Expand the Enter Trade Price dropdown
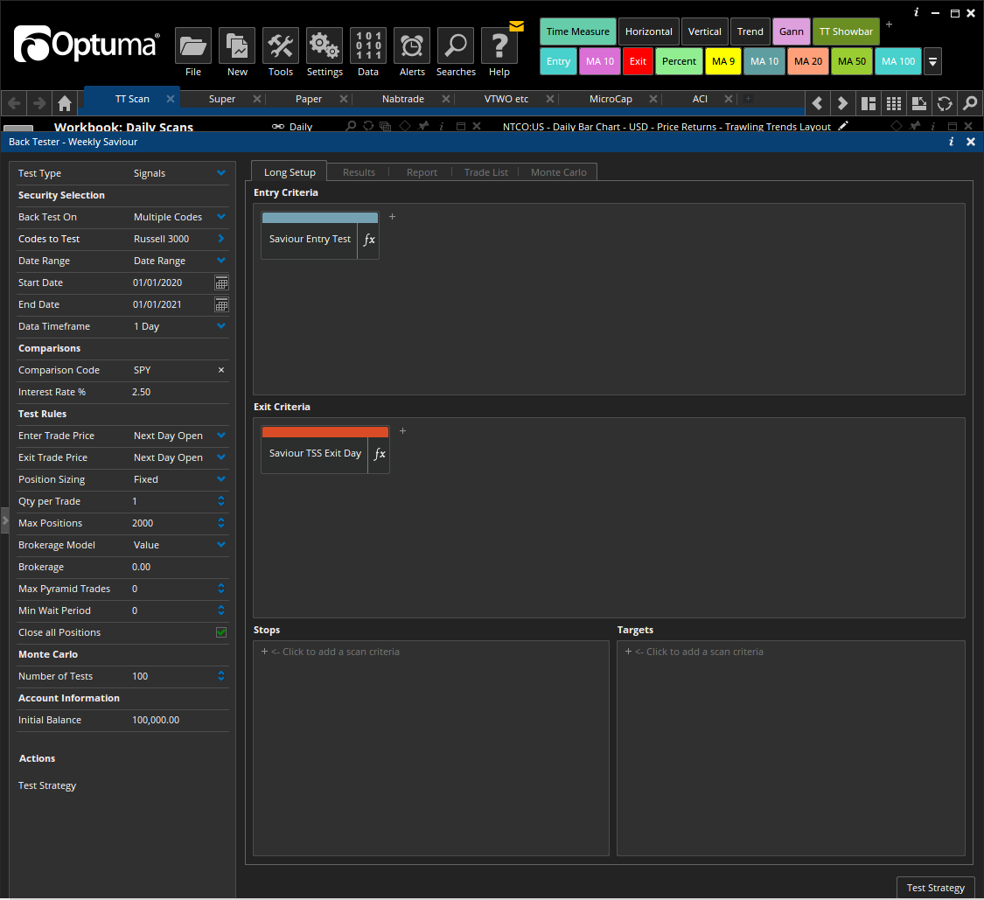This screenshot has width=984, height=900. click(x=221, y=436)
